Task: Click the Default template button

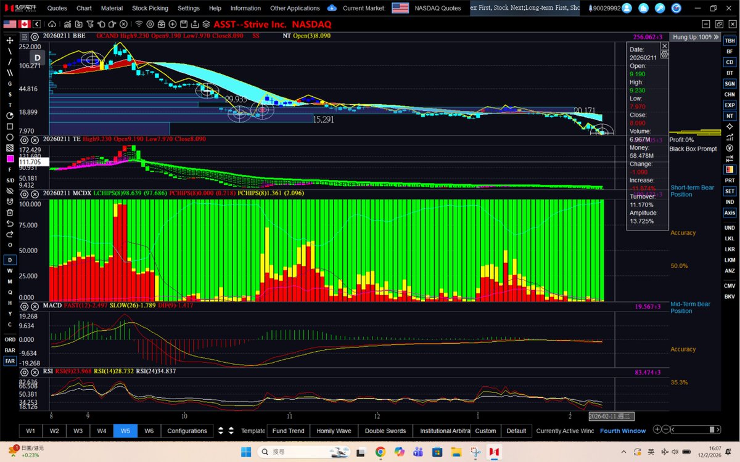Action: 516,431
